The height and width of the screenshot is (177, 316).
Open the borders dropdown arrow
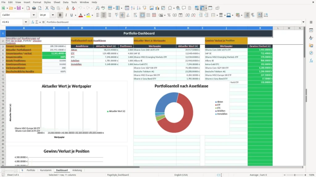coord(217,15)
